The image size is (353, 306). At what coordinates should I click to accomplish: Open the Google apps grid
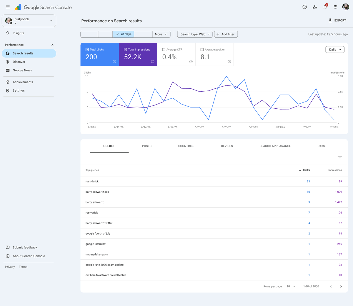pos(335,7)
